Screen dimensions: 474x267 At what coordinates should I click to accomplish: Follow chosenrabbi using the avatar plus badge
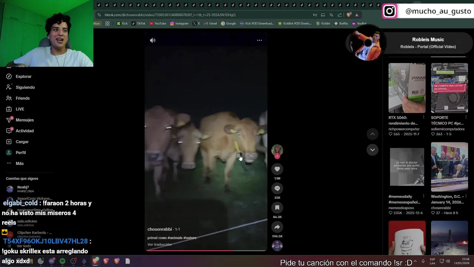[277, 156]
